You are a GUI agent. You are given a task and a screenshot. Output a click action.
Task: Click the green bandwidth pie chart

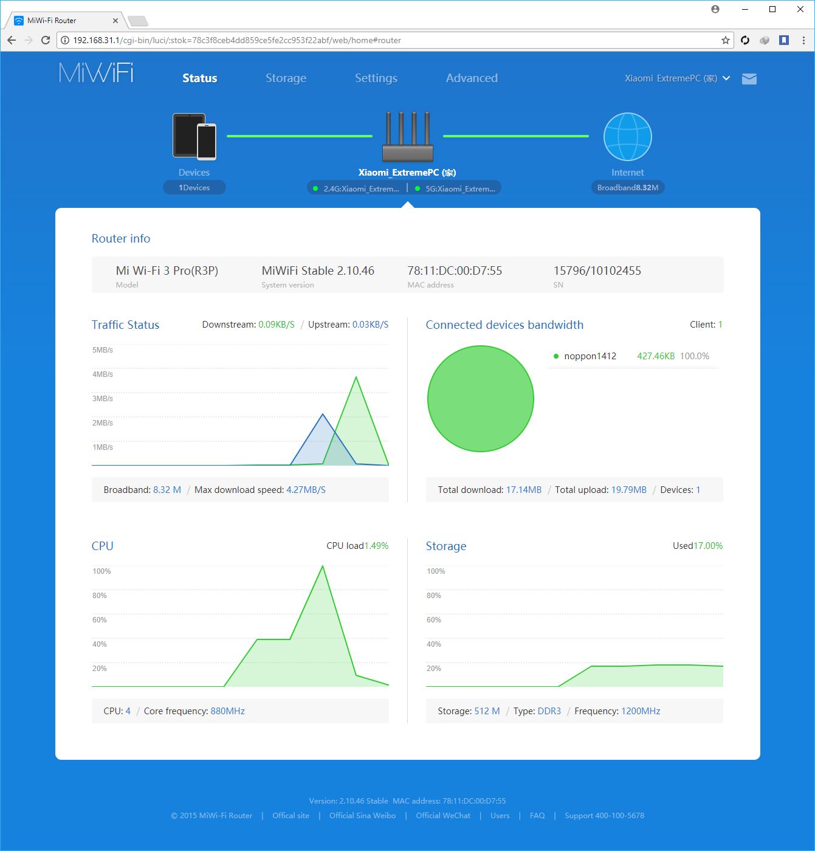pos(481,399)
